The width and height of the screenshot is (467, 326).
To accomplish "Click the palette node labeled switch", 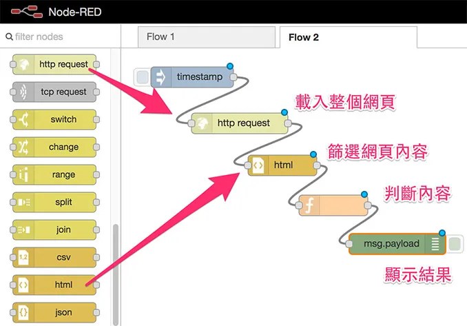I will [54, 119].
